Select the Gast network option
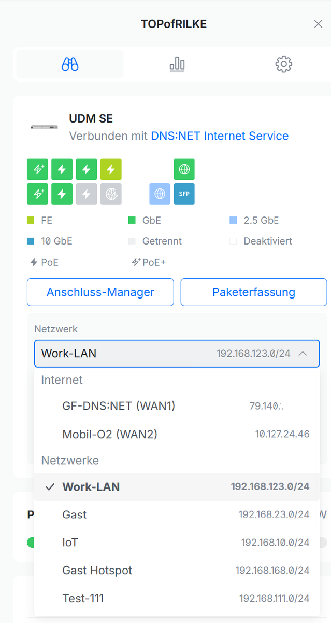This screenshot has width=331, height=623. 177,514
